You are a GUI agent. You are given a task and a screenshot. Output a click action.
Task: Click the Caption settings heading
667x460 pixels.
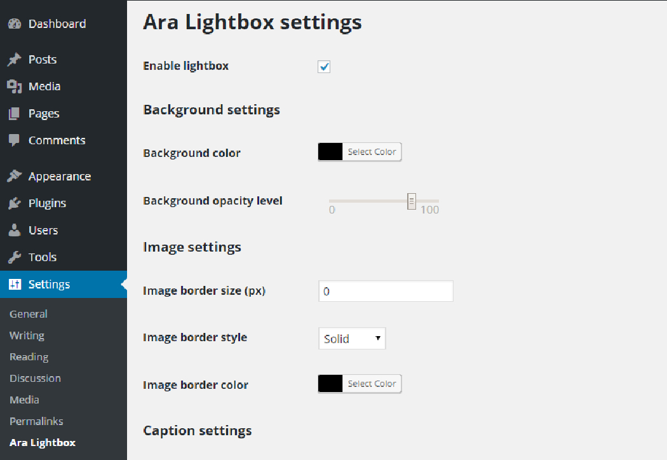click(198, 431)
